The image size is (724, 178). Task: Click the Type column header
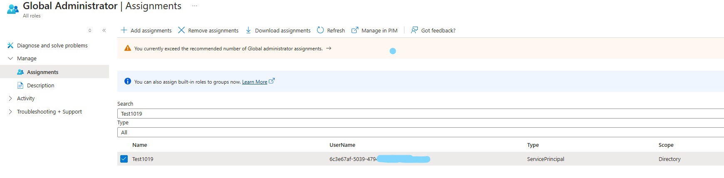point(533,145)
